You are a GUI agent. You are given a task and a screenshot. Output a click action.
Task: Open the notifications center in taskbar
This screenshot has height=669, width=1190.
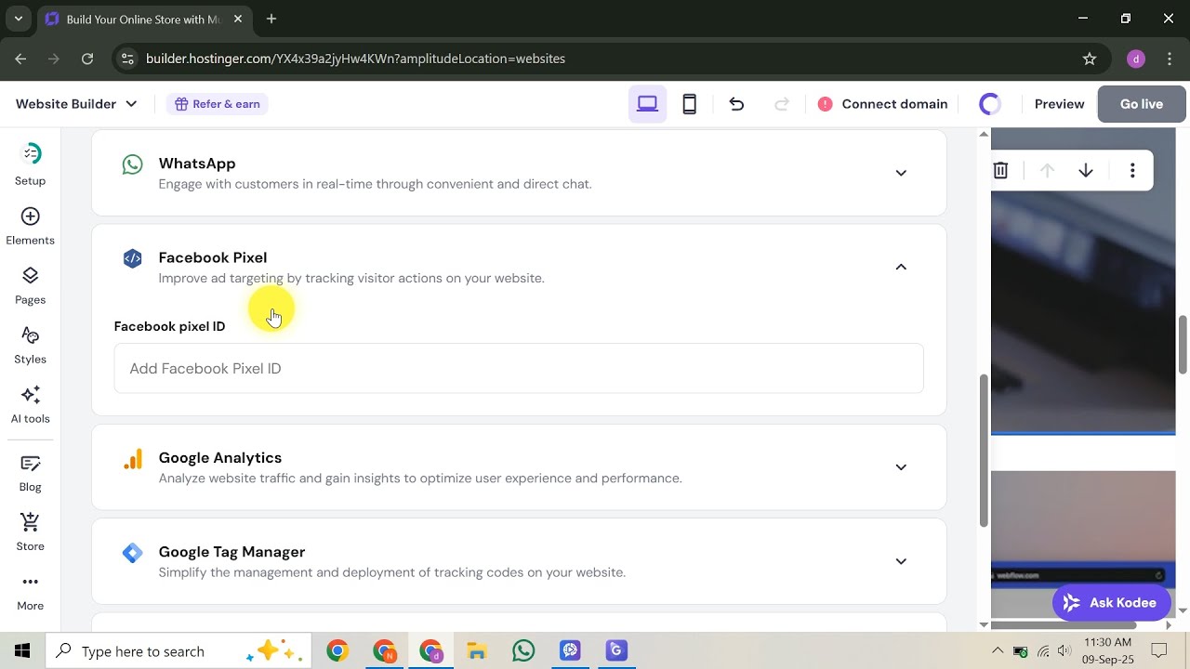point(1159,651)
